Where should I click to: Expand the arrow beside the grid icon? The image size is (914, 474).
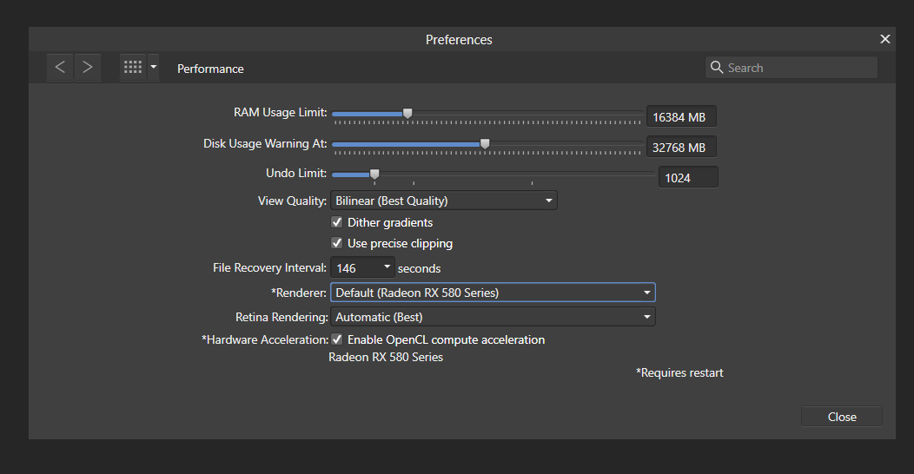tap(154, 67)
